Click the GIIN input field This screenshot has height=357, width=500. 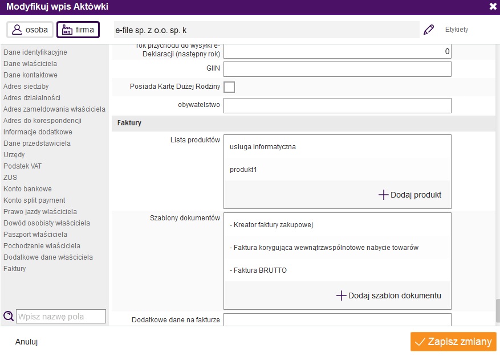[x=337, y=69]
